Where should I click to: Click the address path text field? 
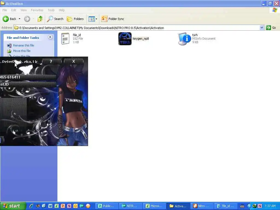(137, 28)
